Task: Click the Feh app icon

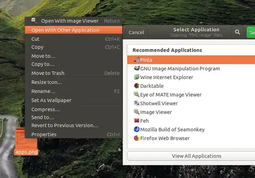Action: tap(136, 120)
